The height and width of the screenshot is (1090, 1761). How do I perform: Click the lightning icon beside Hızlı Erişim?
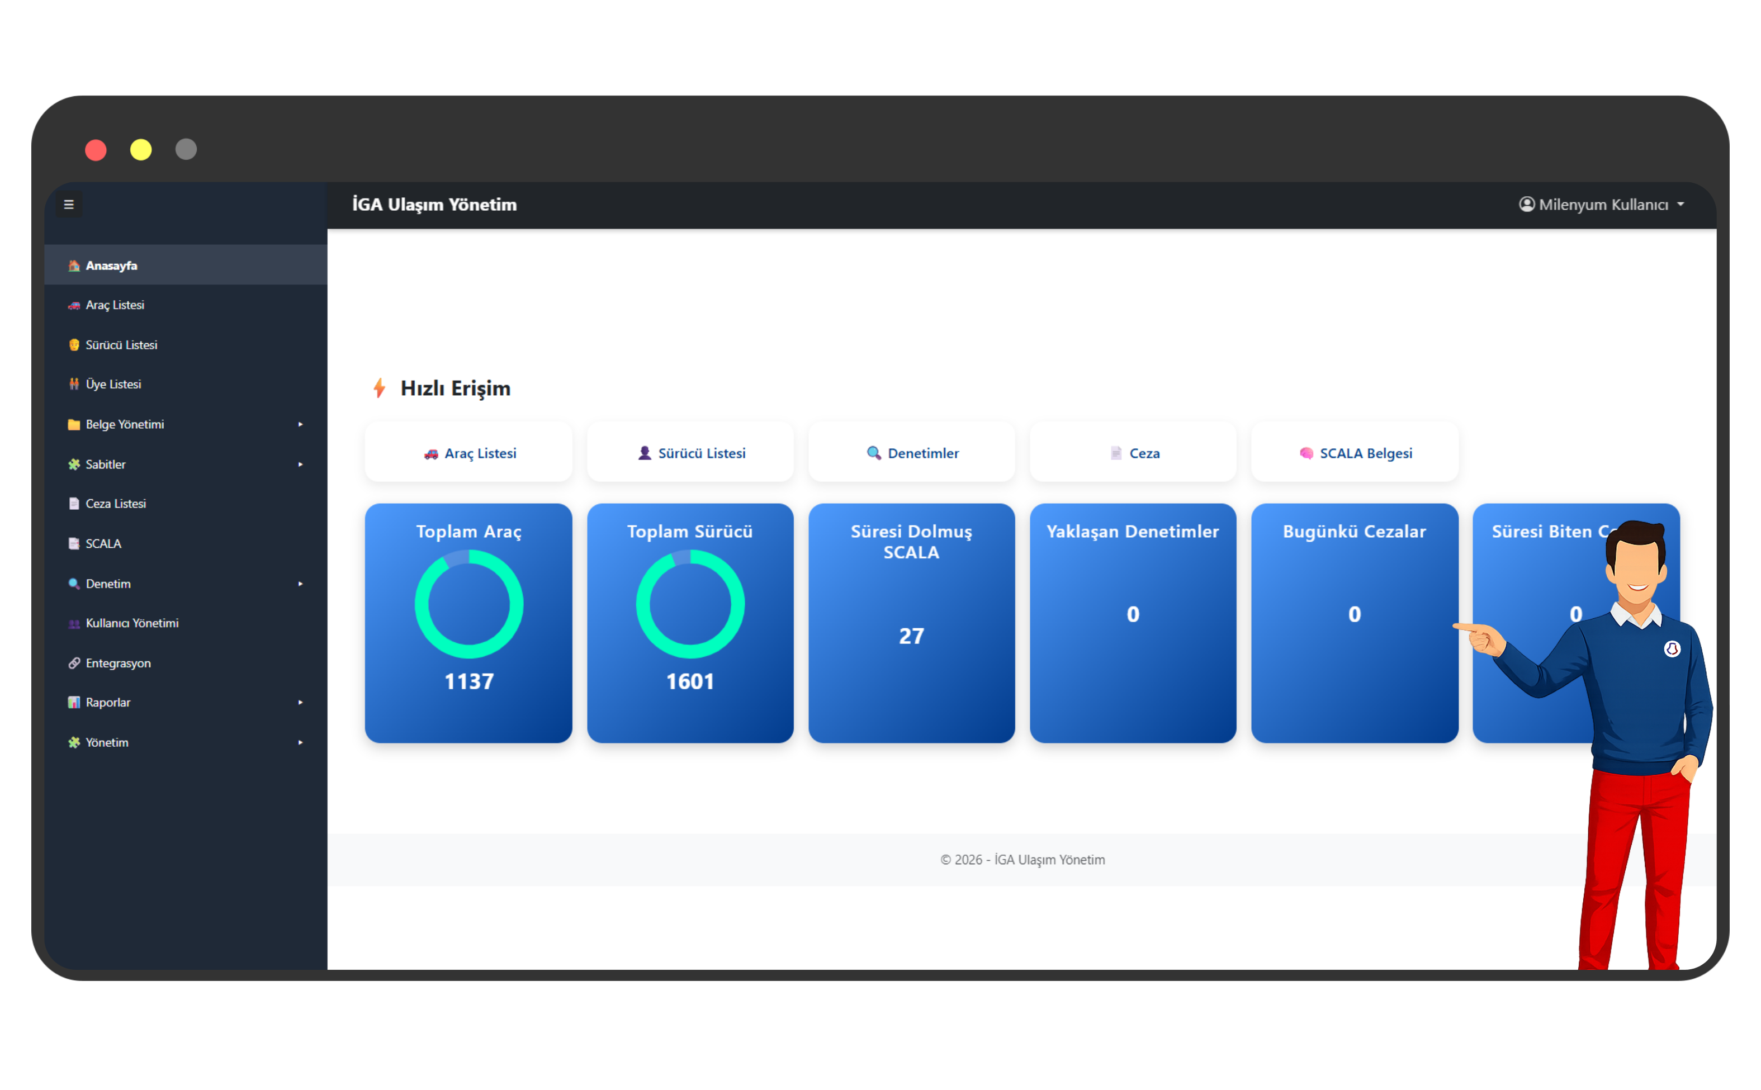(379, 388)
